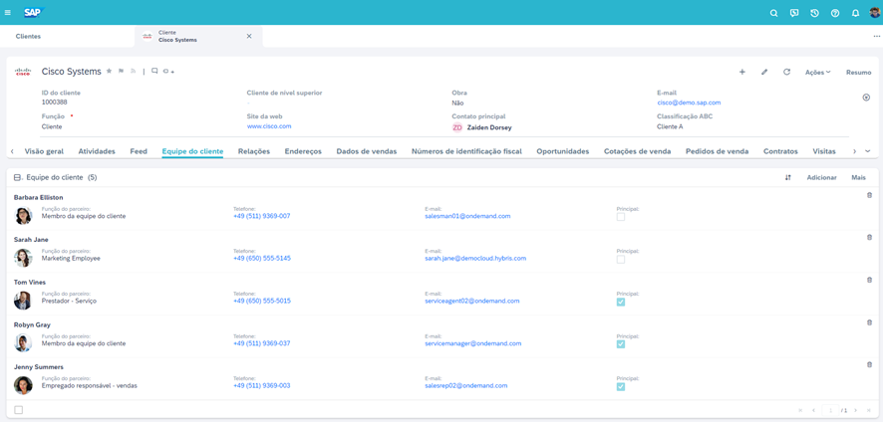This screenshot has height=422, width=883.
Task: Call Barbara Elliston's phone +49 (511) 9369-007
Action: click(262, 216)
